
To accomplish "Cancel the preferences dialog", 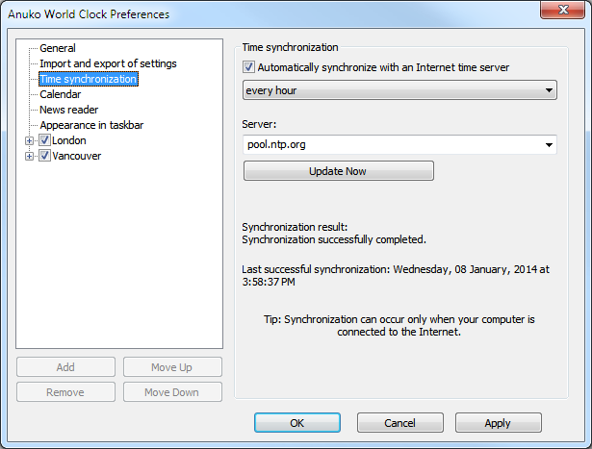I will coord(399,423).
